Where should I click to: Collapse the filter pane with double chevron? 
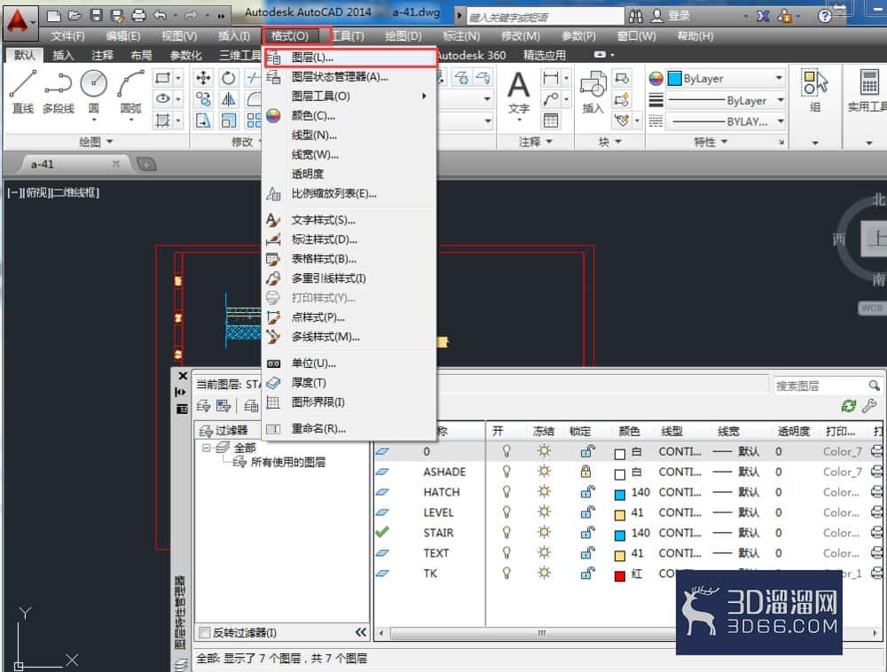click(360, 632)
